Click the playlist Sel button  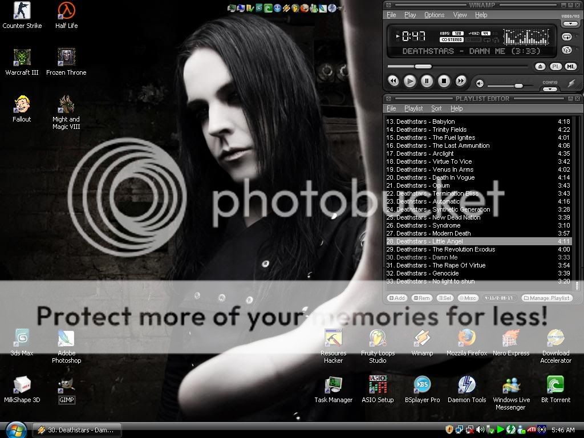pyautogui.click(x=445, y=298)
